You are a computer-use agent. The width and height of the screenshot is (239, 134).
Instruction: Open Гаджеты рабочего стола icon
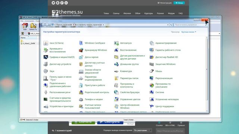coord(152,50)
